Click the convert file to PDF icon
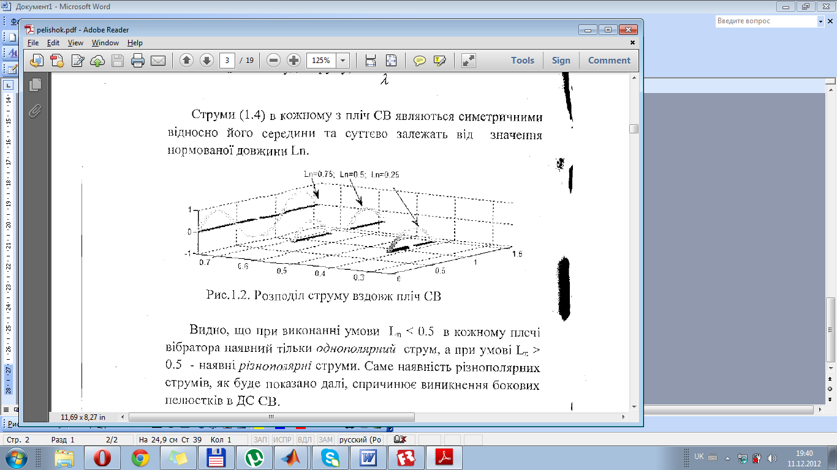This screenshot has width=837, height=470. pos(58,61)
